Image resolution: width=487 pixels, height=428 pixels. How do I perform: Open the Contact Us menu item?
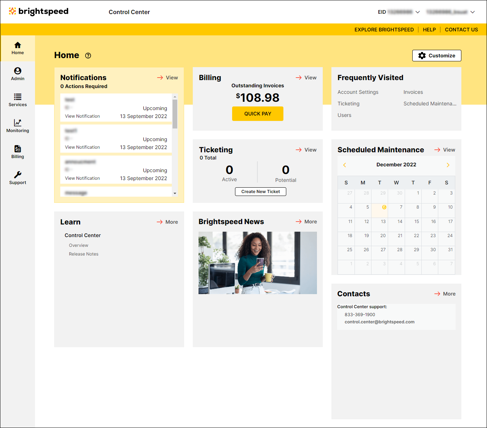[461, 30]
